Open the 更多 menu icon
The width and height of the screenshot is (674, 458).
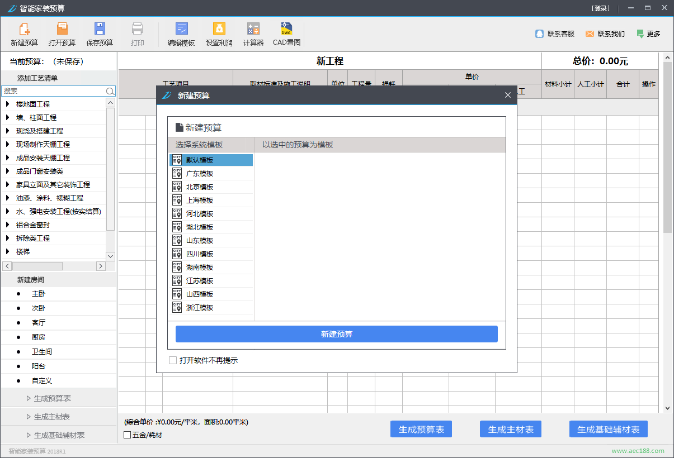pos(640,34)
